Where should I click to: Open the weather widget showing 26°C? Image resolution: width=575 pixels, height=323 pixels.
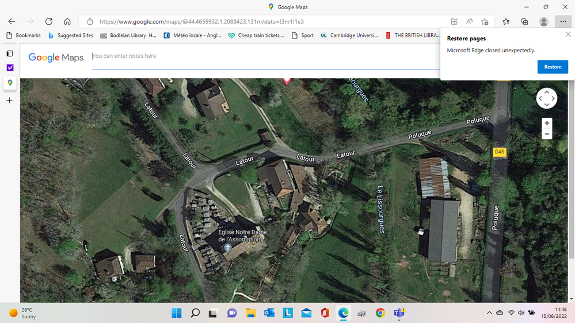23,313
